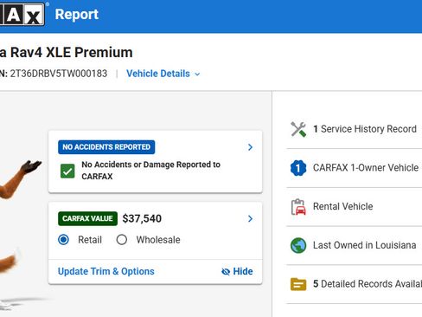
Task: Open the 1 Service History Record row
Action: [x=355, y=129]
